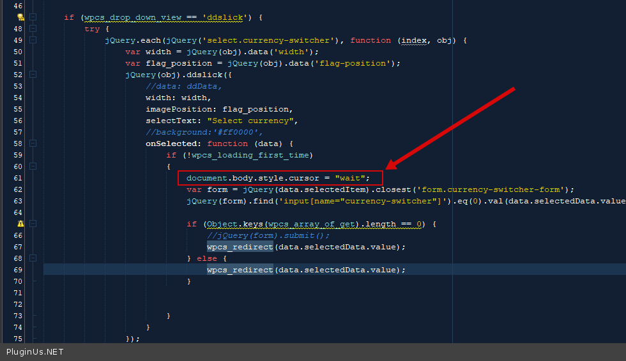Fold the jQuery.each block on line 49
The image size is (626, 361).
click(x=33, y=40)
